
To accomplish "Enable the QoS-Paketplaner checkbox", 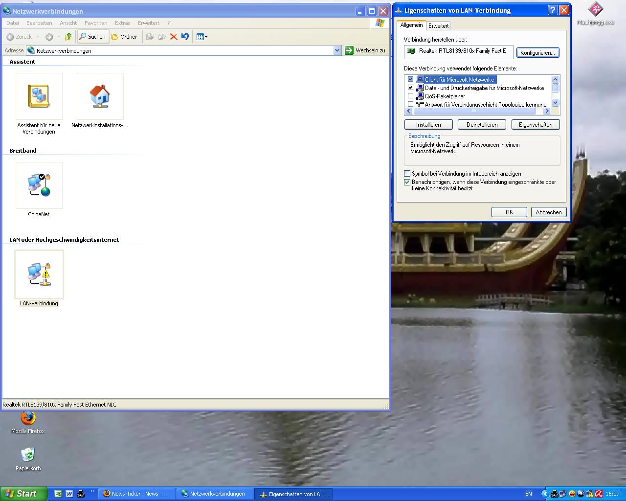I will click(x=410, y=96).
